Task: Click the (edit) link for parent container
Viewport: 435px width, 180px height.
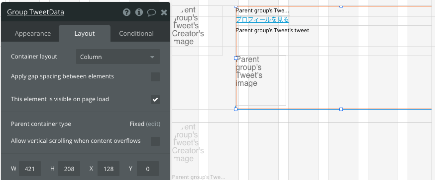Action: [153, 124]
